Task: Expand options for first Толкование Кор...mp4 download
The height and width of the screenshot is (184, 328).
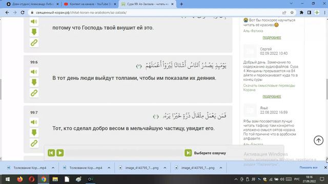Action: pos(53,168)
